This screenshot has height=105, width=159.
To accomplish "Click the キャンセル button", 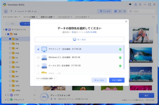I will coord(99,80).
